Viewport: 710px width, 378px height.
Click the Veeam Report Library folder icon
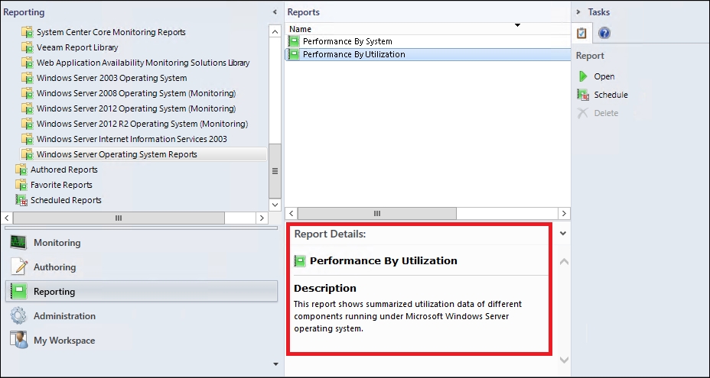pyautogui.click(x=28, y=47)
